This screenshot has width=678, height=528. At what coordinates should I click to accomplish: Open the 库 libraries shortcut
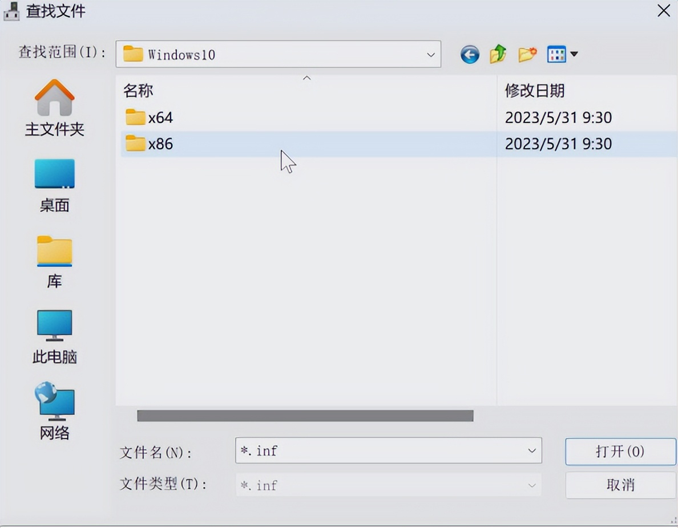tap(54, 262)
